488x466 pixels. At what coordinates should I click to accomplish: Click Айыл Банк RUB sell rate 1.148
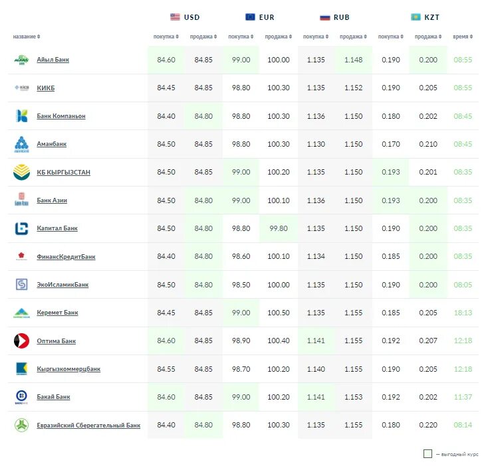(x=353, y=60)
